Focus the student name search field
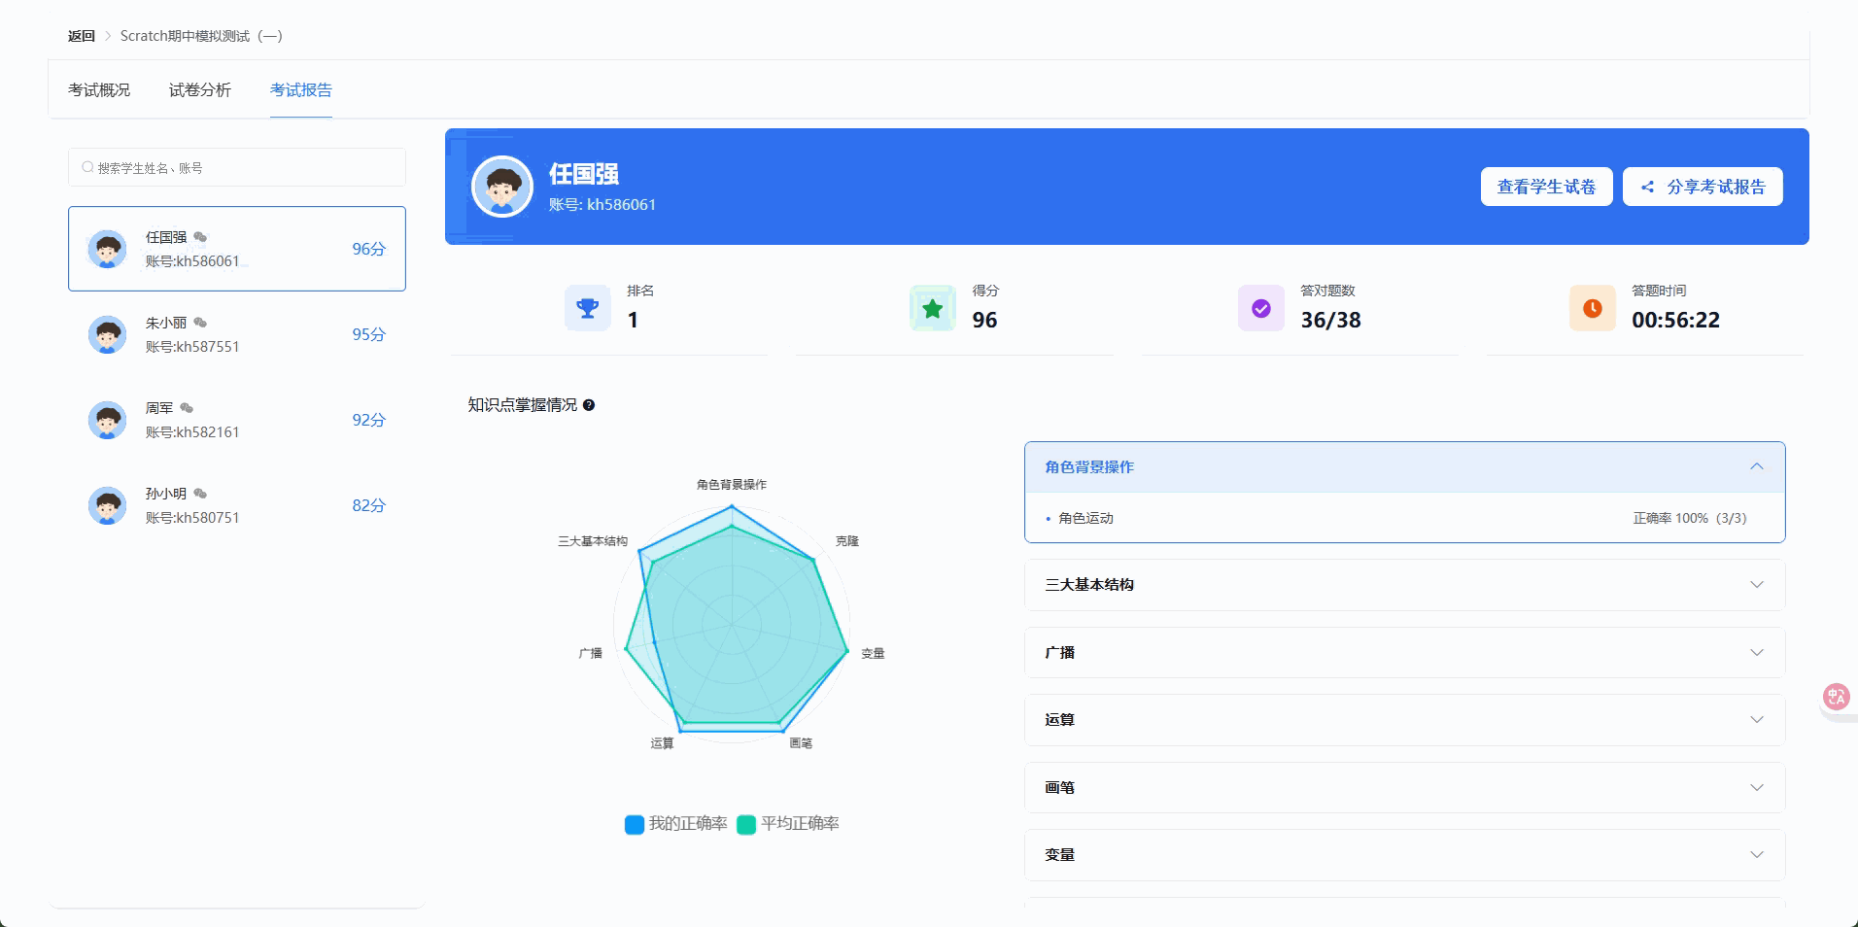The width and height of the screenshot is (1858, 927). click(237, 167)
